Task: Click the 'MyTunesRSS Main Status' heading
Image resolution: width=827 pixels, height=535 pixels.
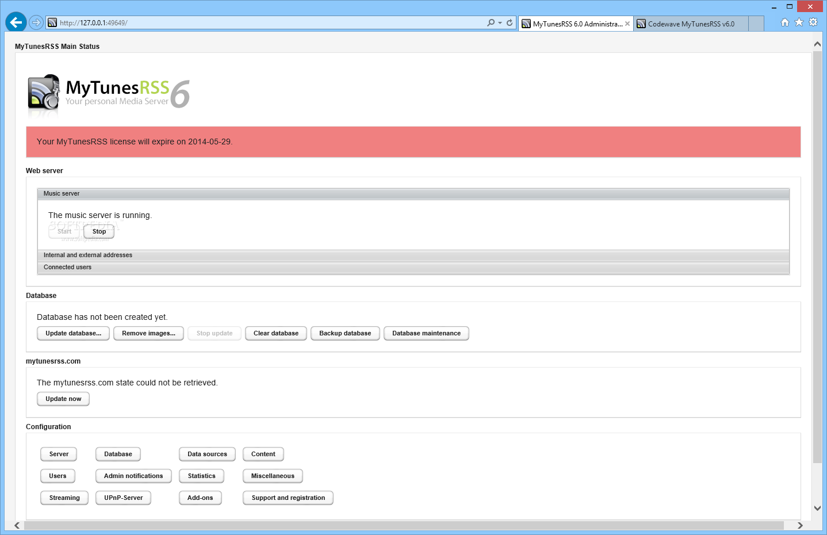Action: [57, 47]
